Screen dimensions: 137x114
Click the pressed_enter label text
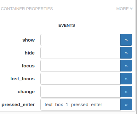click(x=18, y=105)
